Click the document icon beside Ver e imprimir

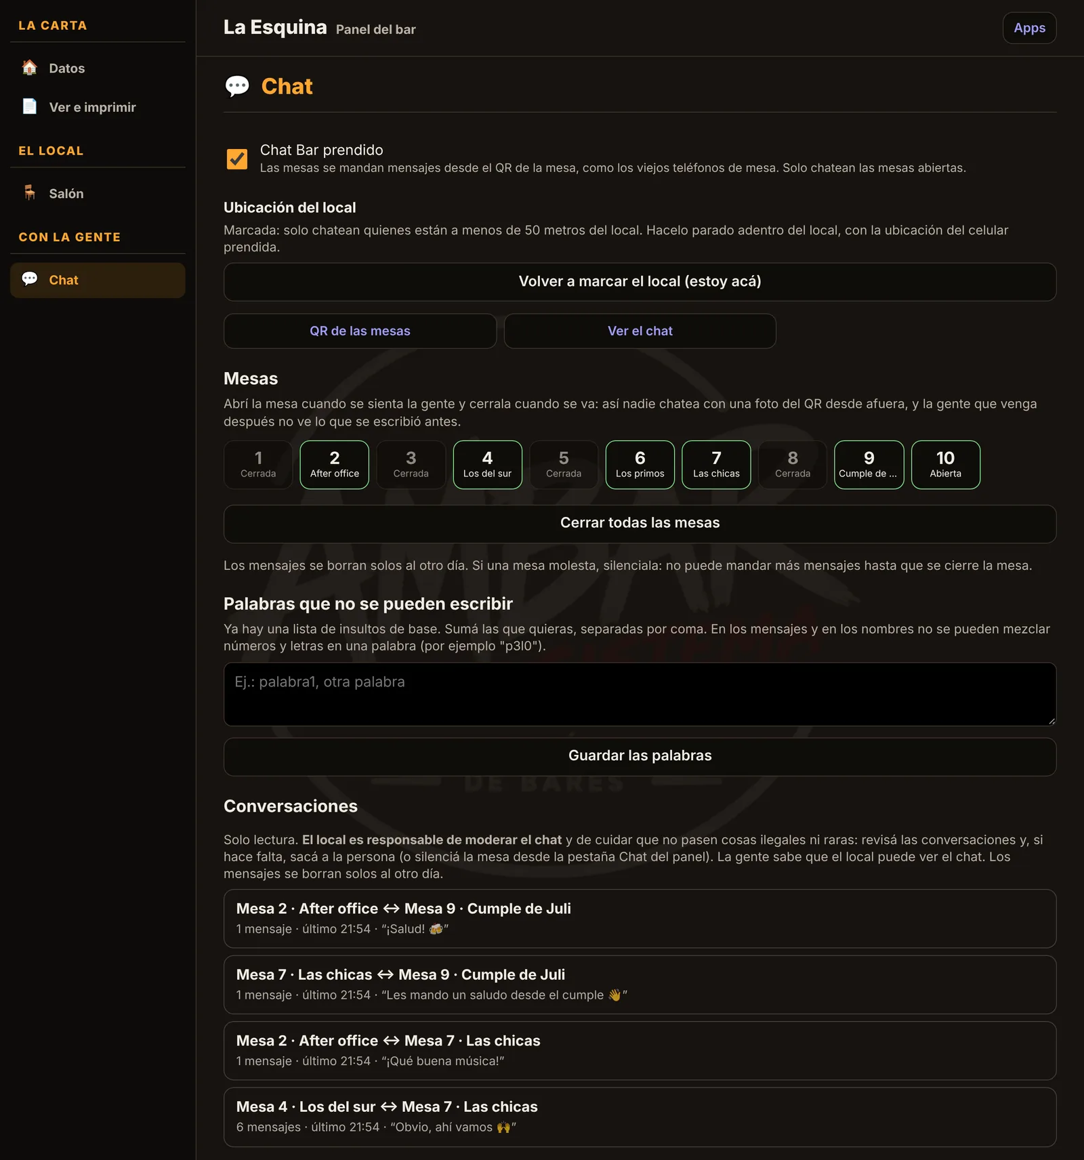point(30,106)
